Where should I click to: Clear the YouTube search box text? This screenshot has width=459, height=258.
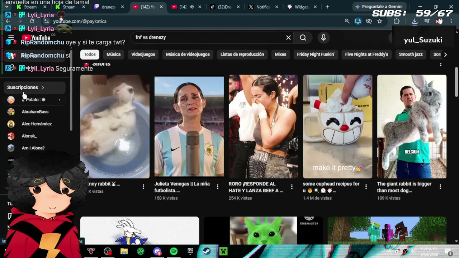click(288, 38)
